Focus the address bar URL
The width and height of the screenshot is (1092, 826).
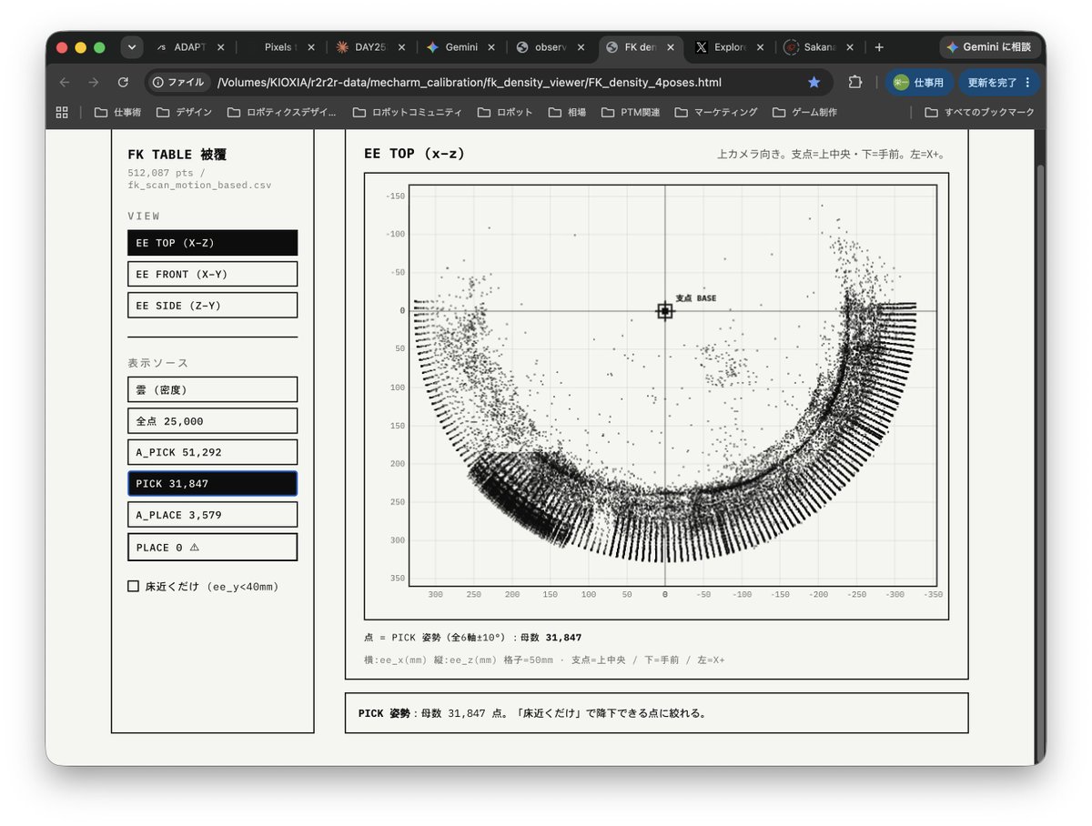click(x=470, y=82)
